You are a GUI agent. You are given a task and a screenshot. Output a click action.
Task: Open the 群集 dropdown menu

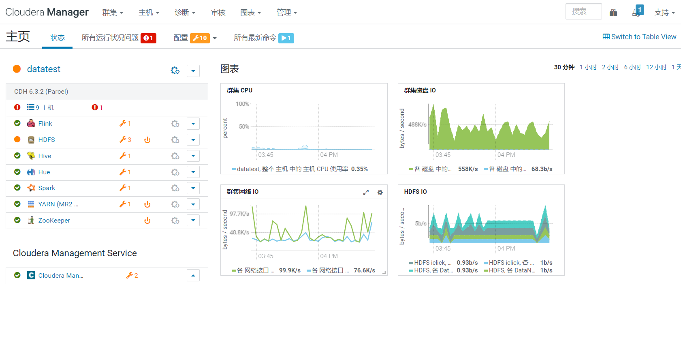pos(113,13)
